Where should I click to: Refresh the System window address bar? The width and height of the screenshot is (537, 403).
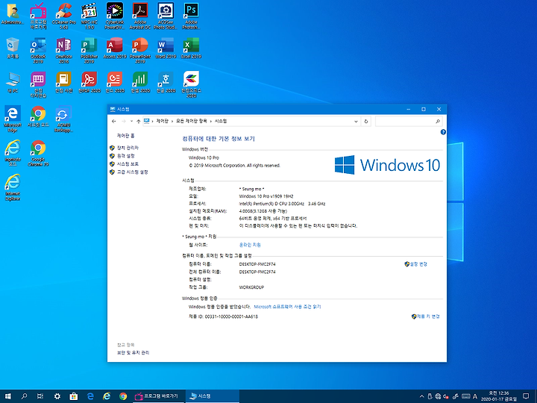[x=366, y=122]
